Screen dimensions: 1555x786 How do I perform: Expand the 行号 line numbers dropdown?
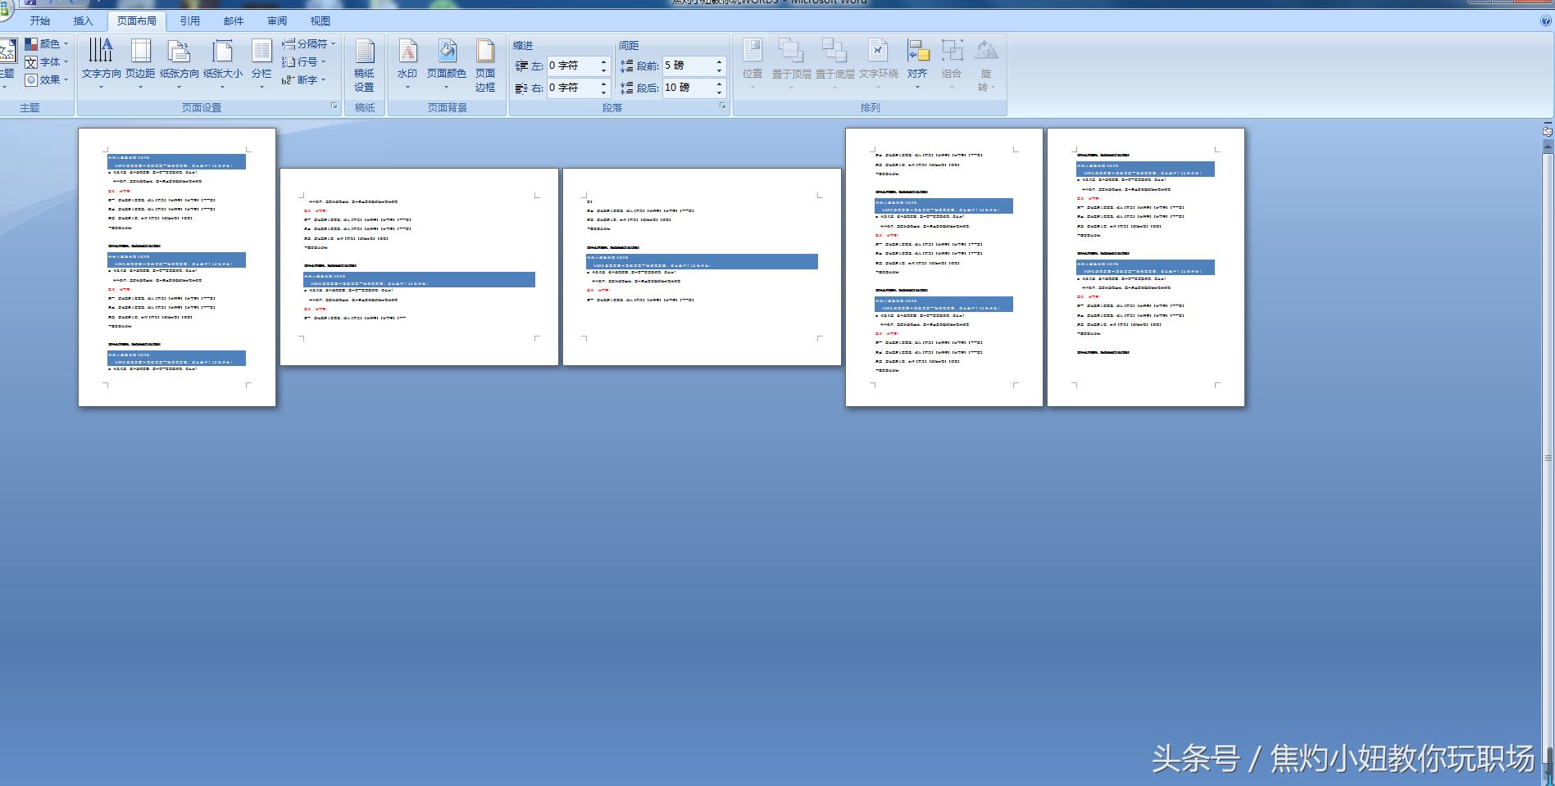[x=304, y=61]
